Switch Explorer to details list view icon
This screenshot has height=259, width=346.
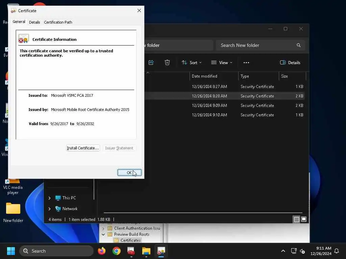click(296, 219)
